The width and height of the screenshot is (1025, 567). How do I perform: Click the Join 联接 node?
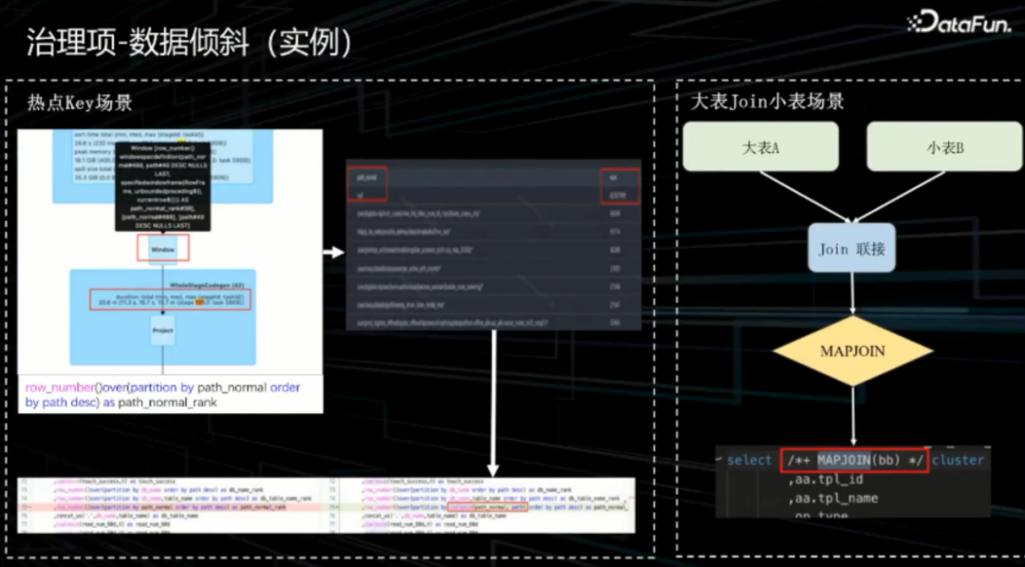(x=851, y=249)
